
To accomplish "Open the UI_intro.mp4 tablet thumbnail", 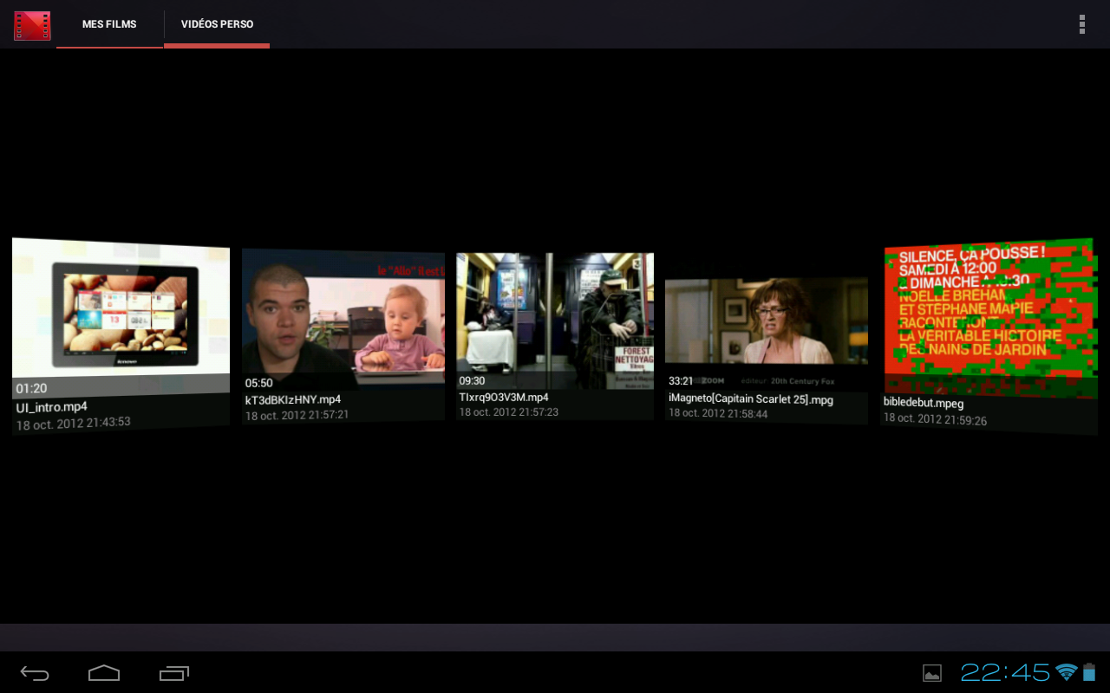I will tap(121, 317).
